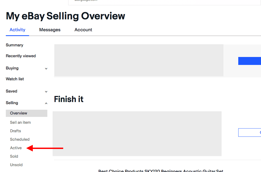Viewport: 261px width, 172px height.
Task: Open the Best Choice acoustic guitar listing
Action: (161, 171)
